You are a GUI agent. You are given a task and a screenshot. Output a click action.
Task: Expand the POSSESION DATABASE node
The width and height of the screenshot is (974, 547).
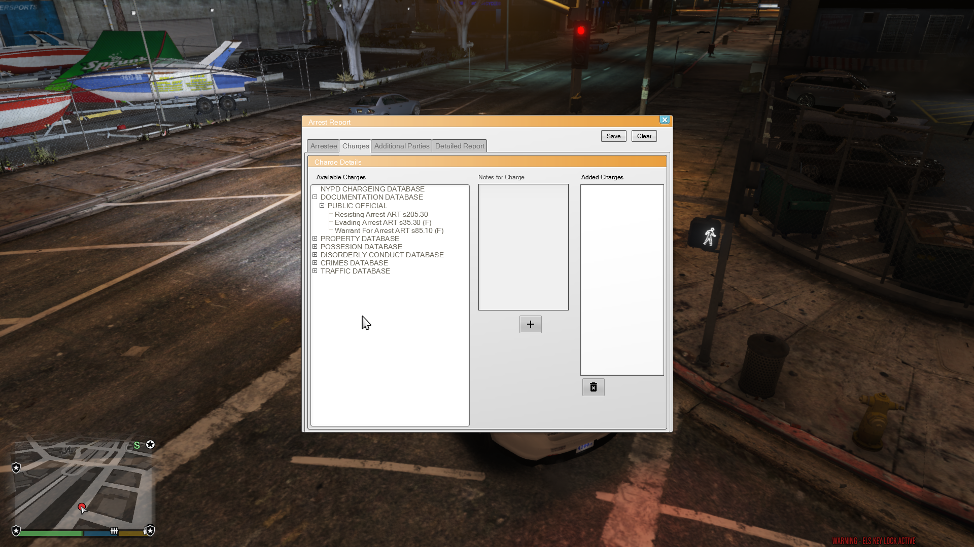point(315,247)
